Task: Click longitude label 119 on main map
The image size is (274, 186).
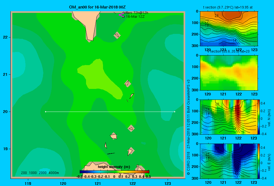Action: [x=28, y=183]
